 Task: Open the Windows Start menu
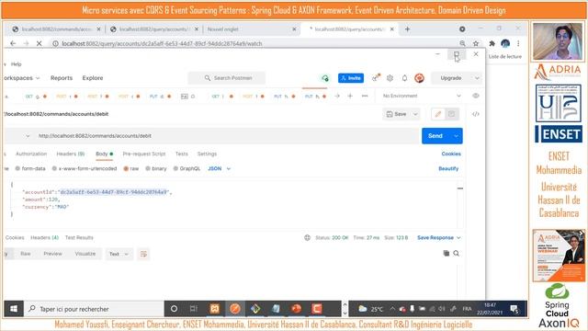click(x=14, y=309)
